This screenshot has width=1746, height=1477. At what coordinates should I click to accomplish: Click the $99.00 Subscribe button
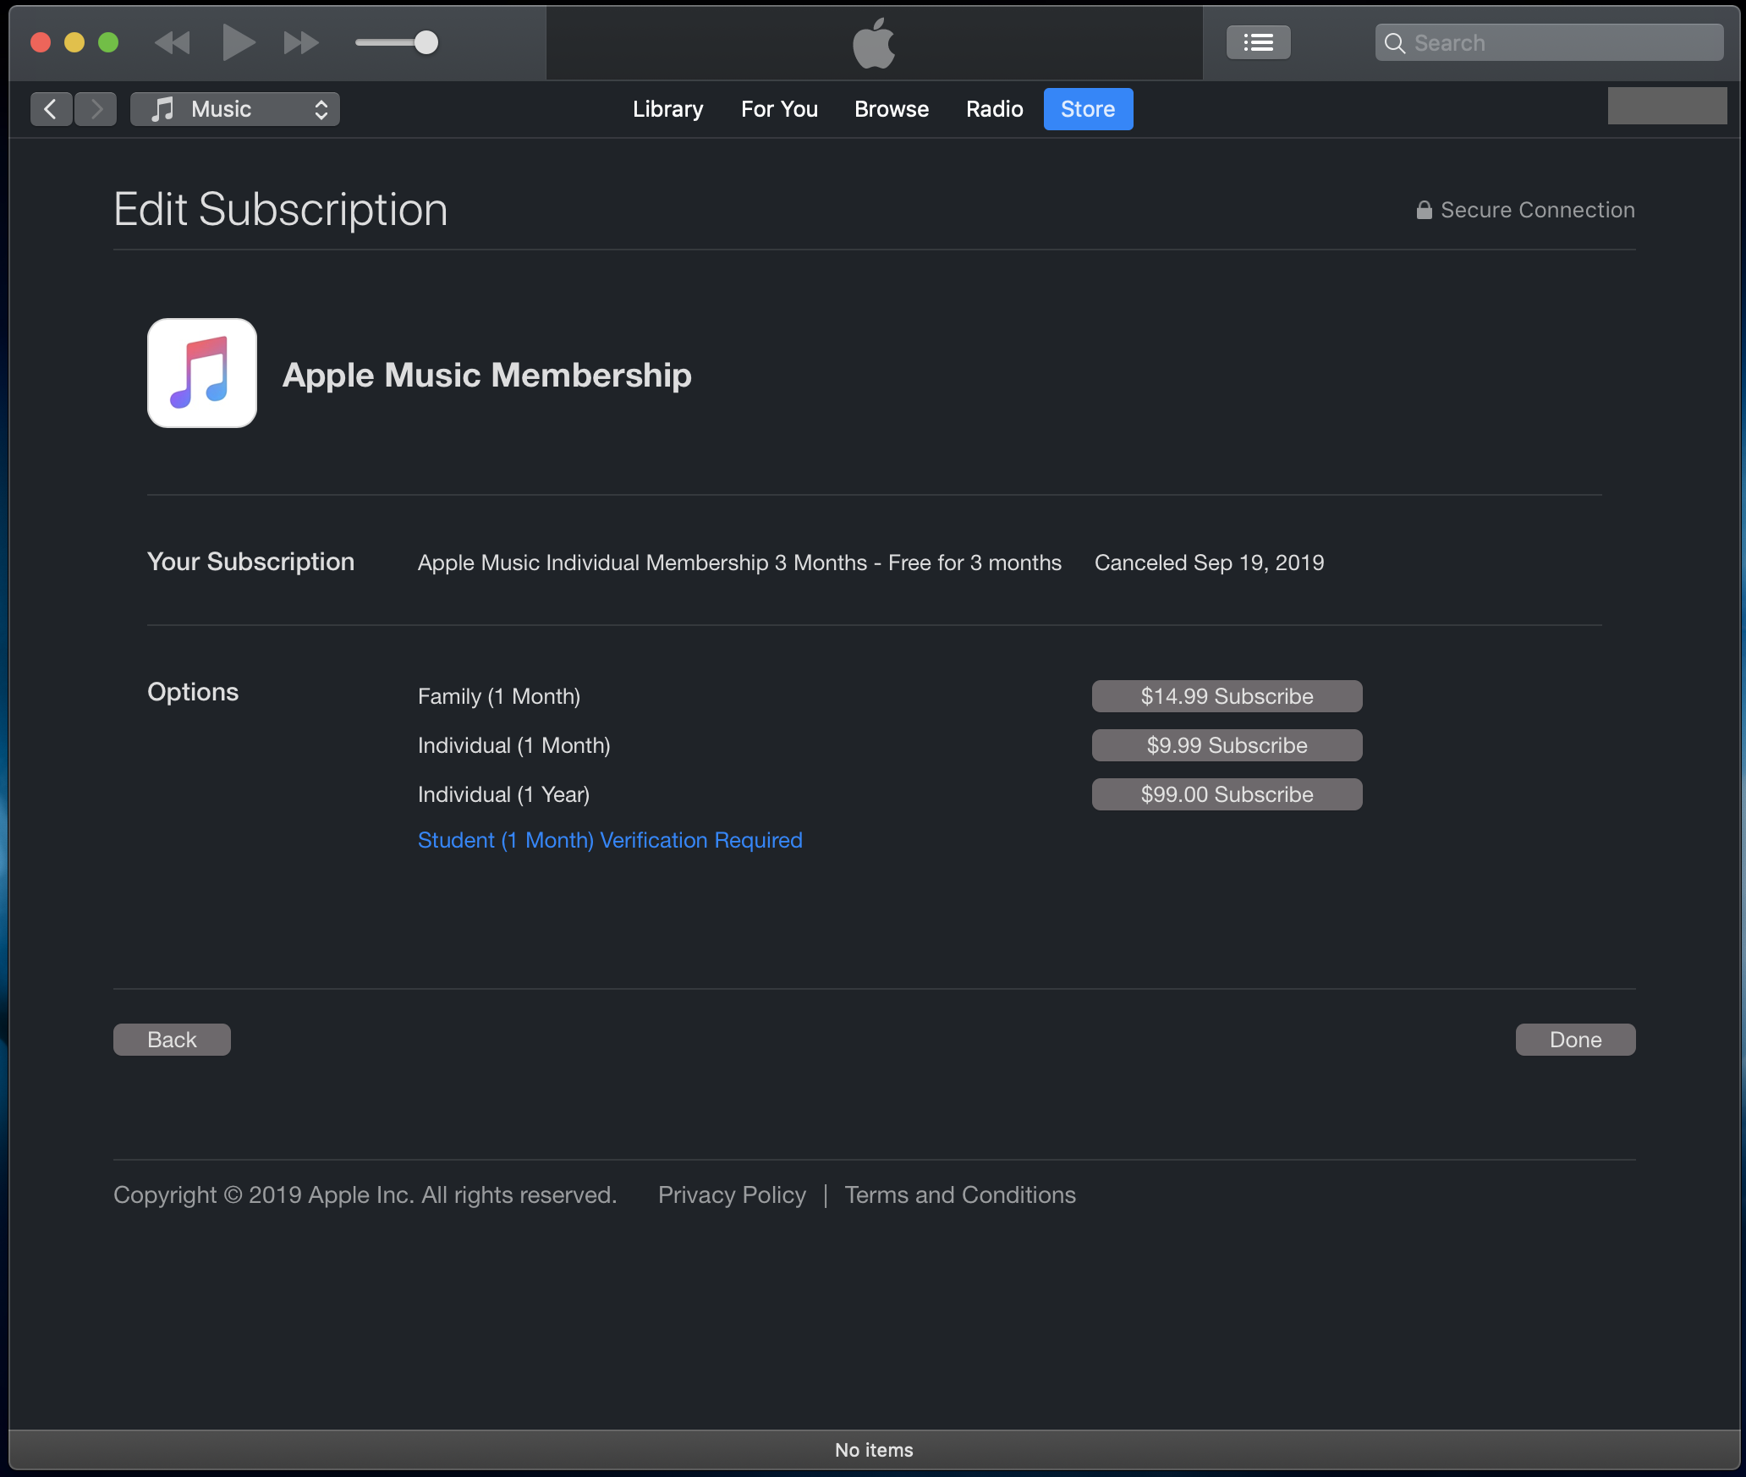pos(1227,794)
